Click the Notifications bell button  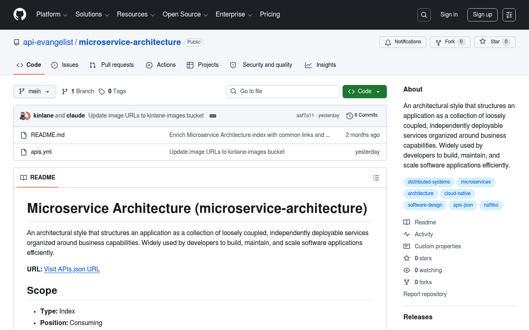tap(403, 42)
